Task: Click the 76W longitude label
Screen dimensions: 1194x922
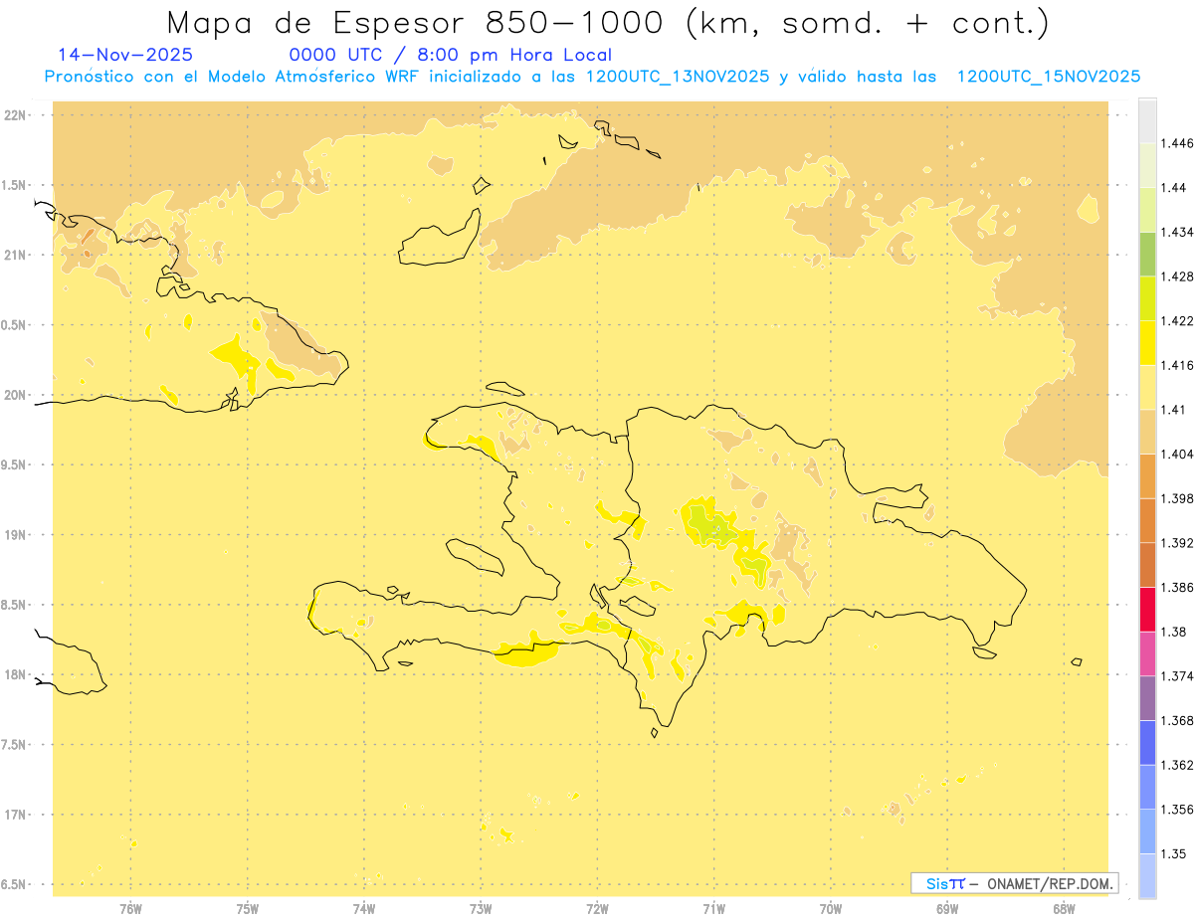Action: click(130, 909)
